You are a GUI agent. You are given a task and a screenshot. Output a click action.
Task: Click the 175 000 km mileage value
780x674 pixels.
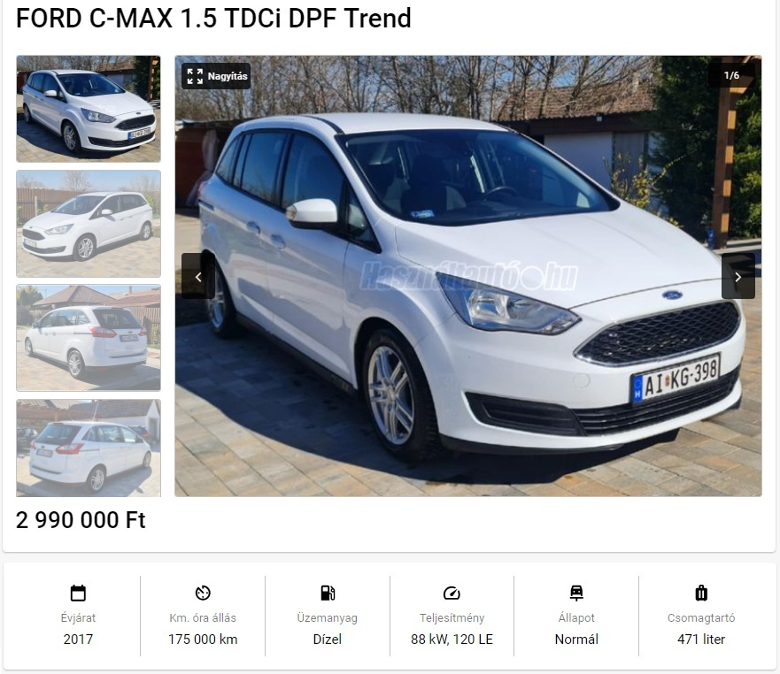[203, 640]
